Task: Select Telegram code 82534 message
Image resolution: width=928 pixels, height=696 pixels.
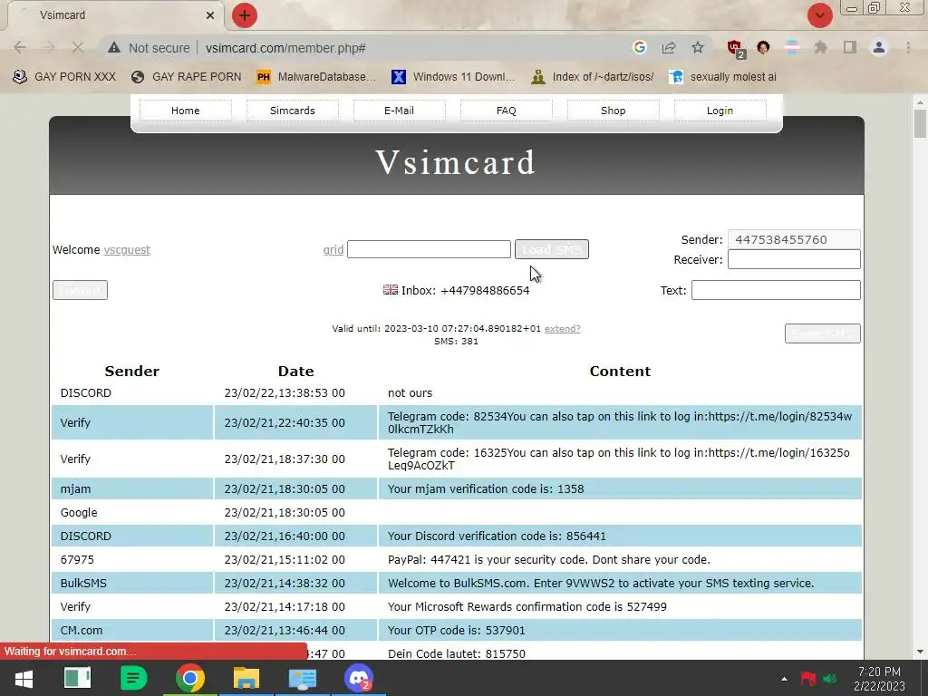Action: [x=620, y=422]
